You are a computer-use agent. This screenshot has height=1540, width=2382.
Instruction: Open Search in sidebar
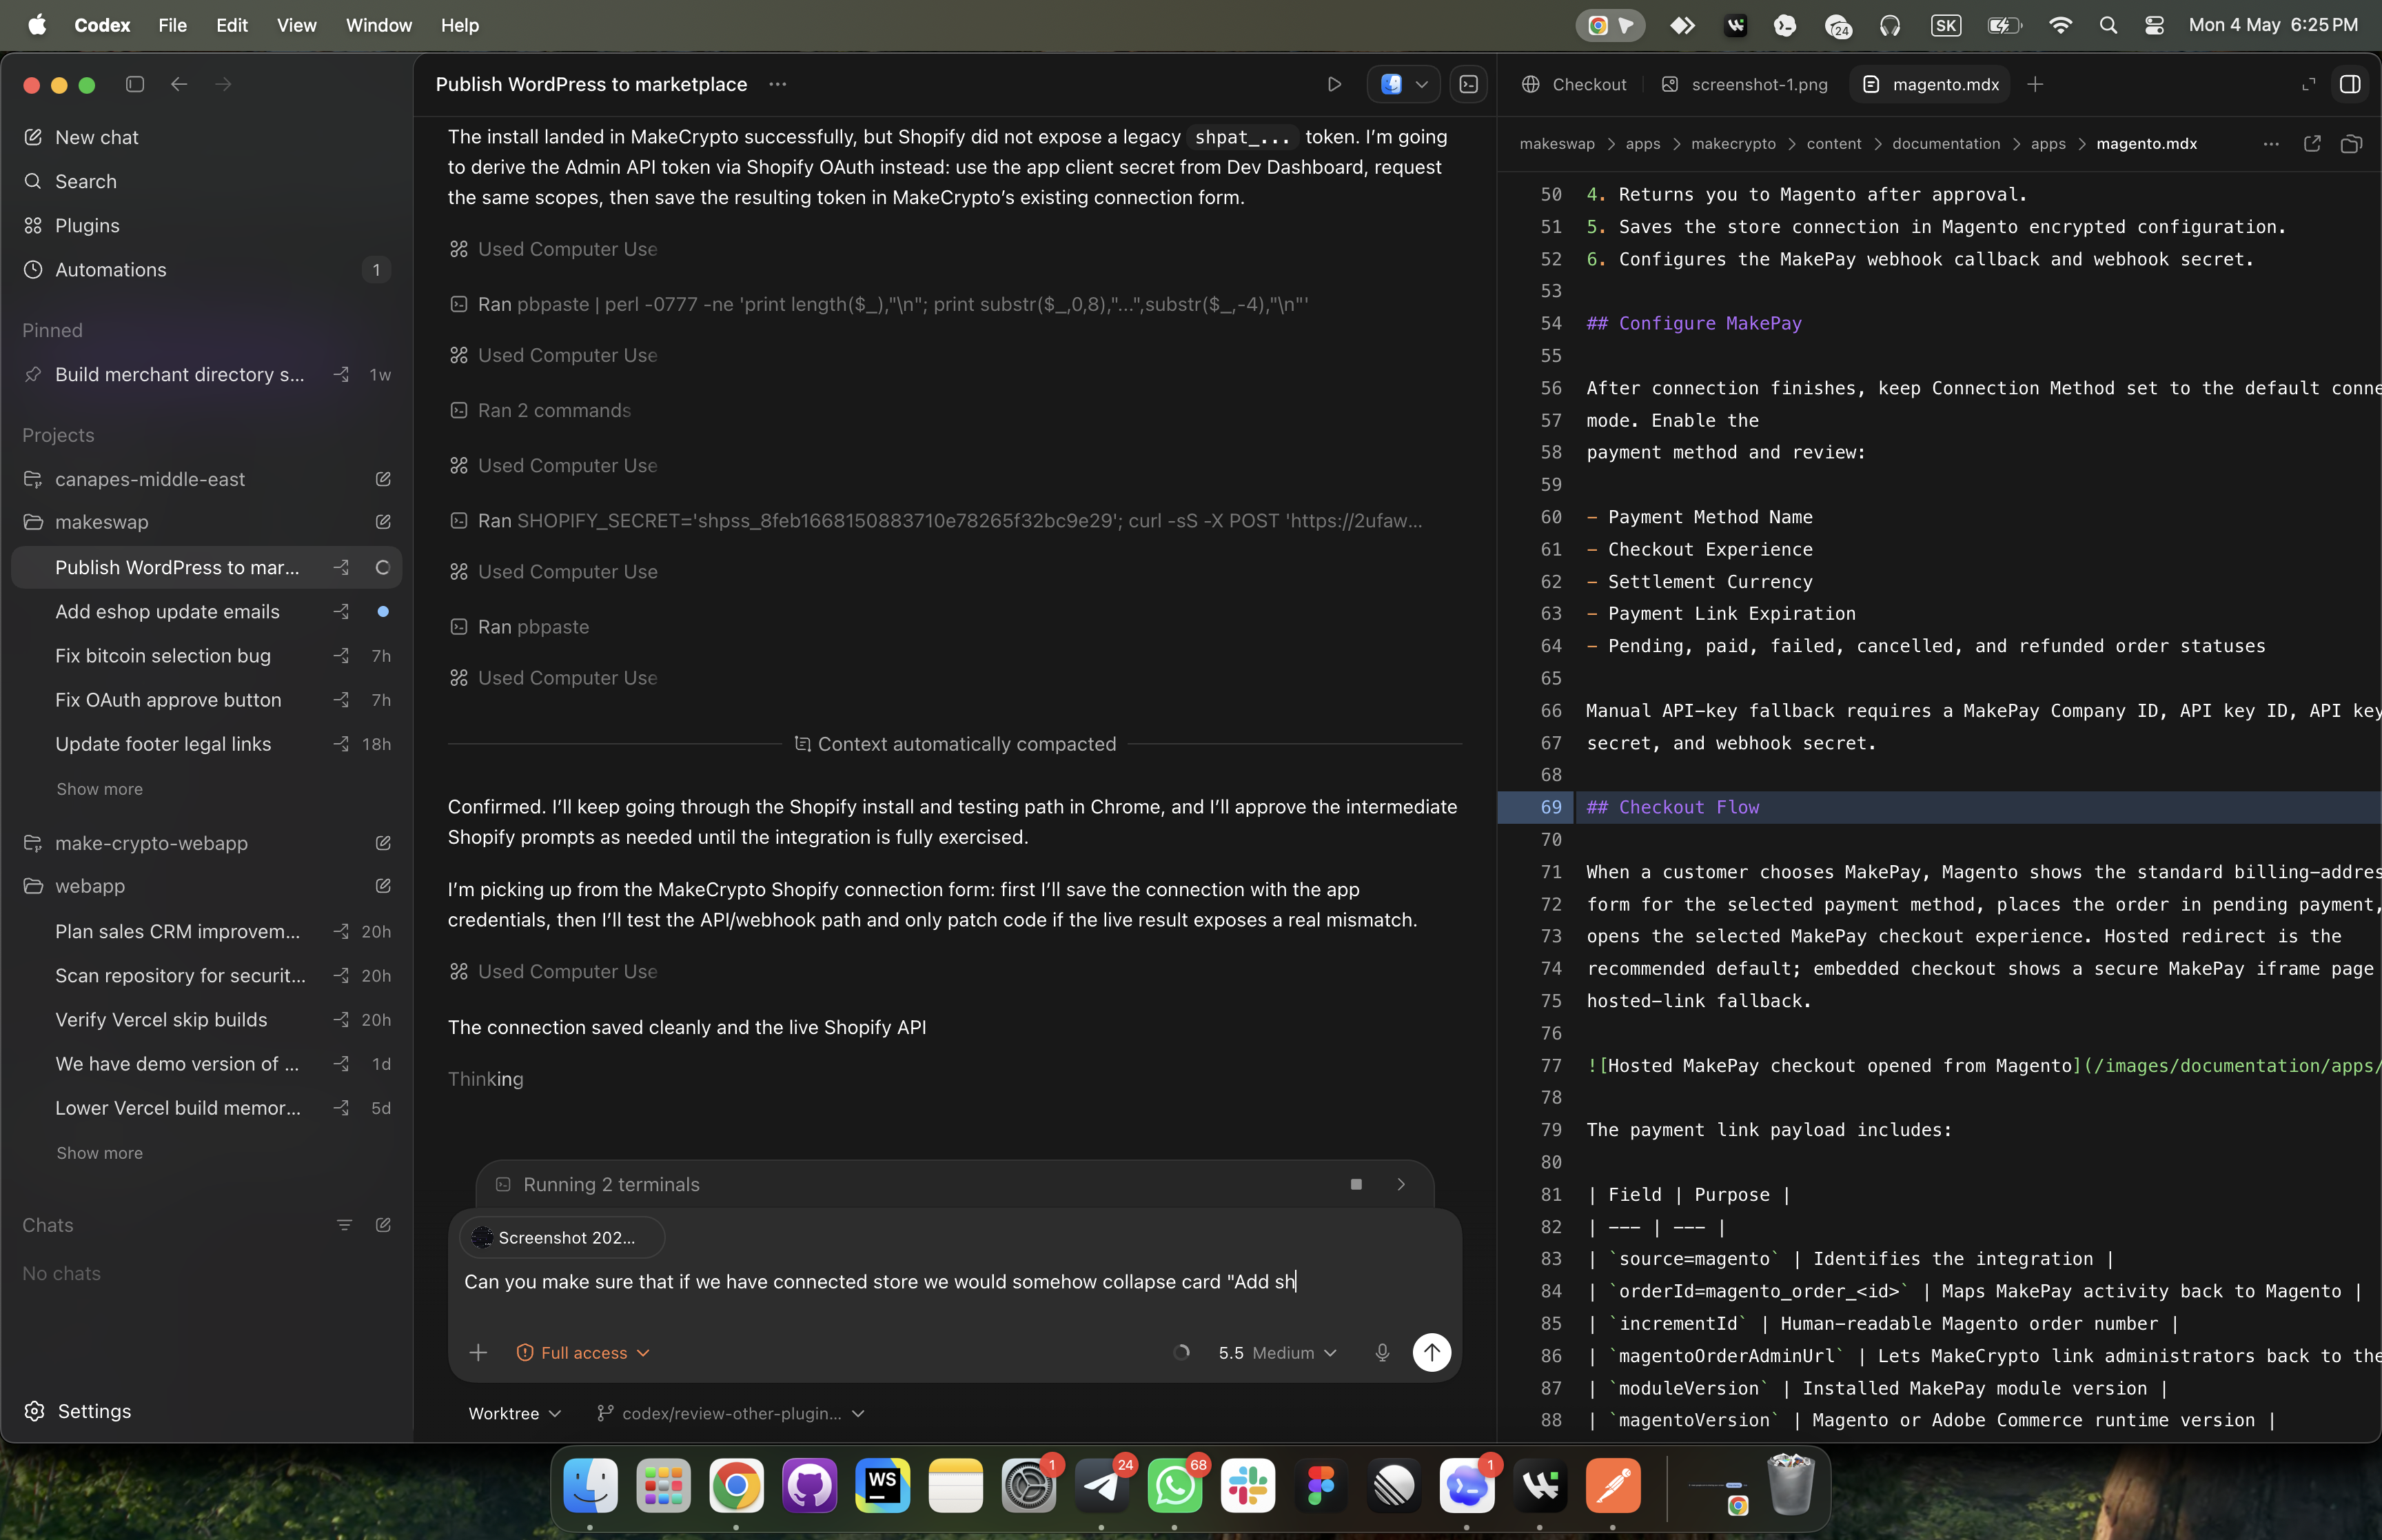(206, 181)
